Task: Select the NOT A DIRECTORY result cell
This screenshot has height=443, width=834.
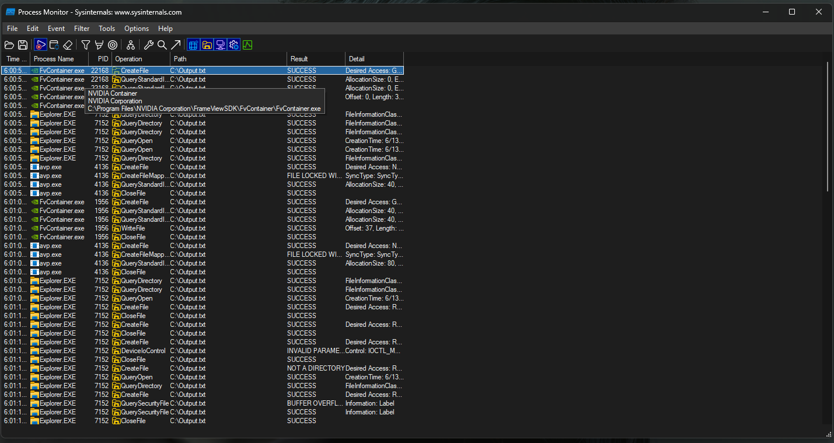Action: click(316, 368)
